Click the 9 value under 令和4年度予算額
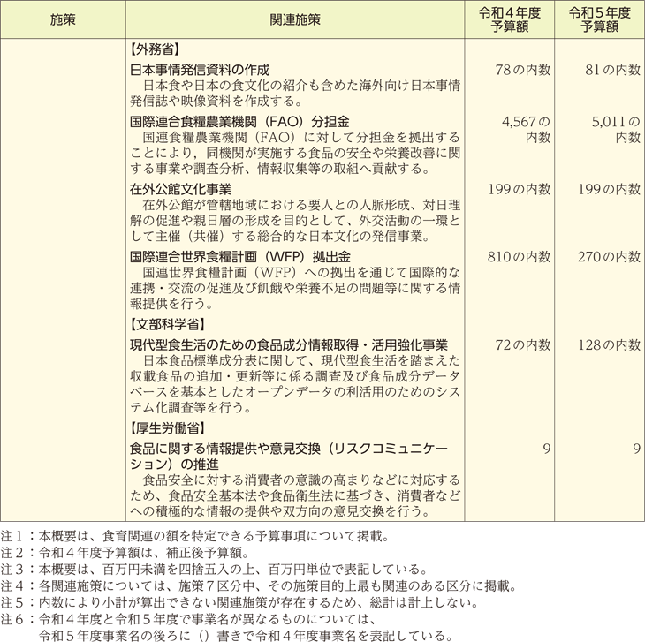Image resolution: width=645 pixels, height=642 pixels. [547, 449]
